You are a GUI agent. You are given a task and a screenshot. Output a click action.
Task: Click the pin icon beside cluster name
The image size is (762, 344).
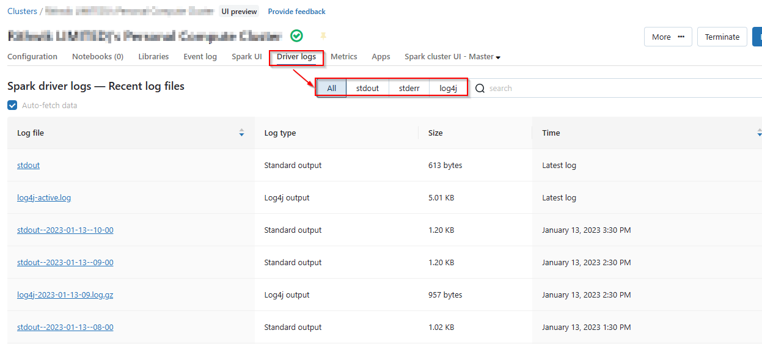click(x=323, y=37)
